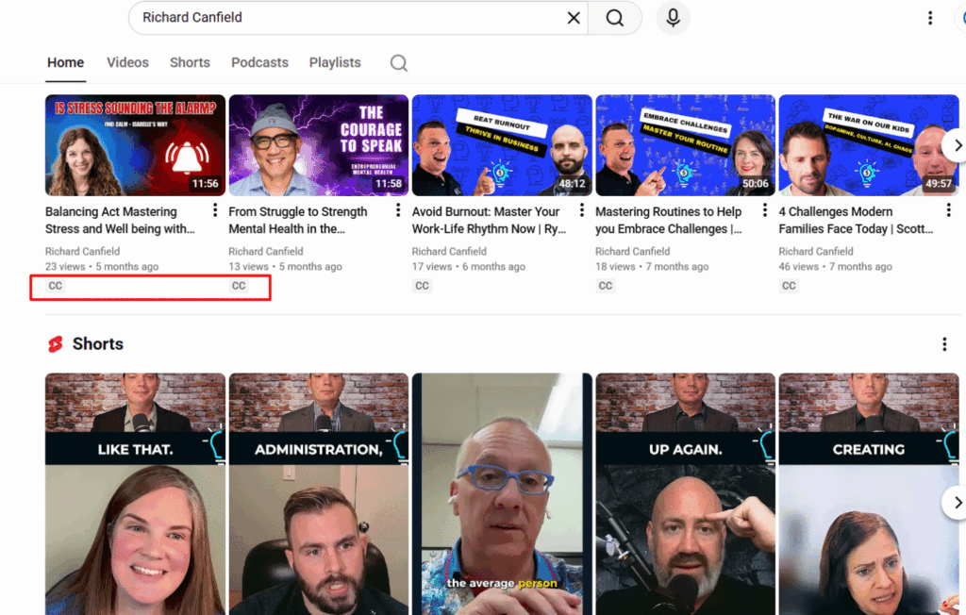Open the 'Up Again.' short thumbnail
The image size is (966, 615).
click(685, 493)
